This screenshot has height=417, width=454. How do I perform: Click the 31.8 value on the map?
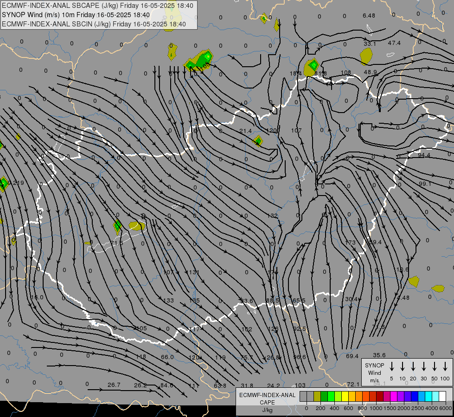pos(247,386)
